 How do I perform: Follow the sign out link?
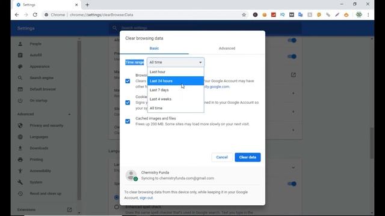click(146, 198)
